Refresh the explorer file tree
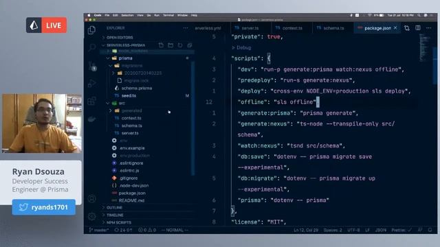Viewport: 440px width, 247px height. [180, 45]
